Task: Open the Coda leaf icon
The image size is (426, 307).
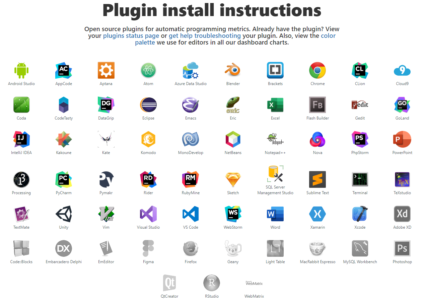Action: pos(21,105)
